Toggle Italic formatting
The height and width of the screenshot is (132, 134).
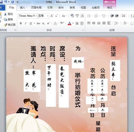pos(26,23)
